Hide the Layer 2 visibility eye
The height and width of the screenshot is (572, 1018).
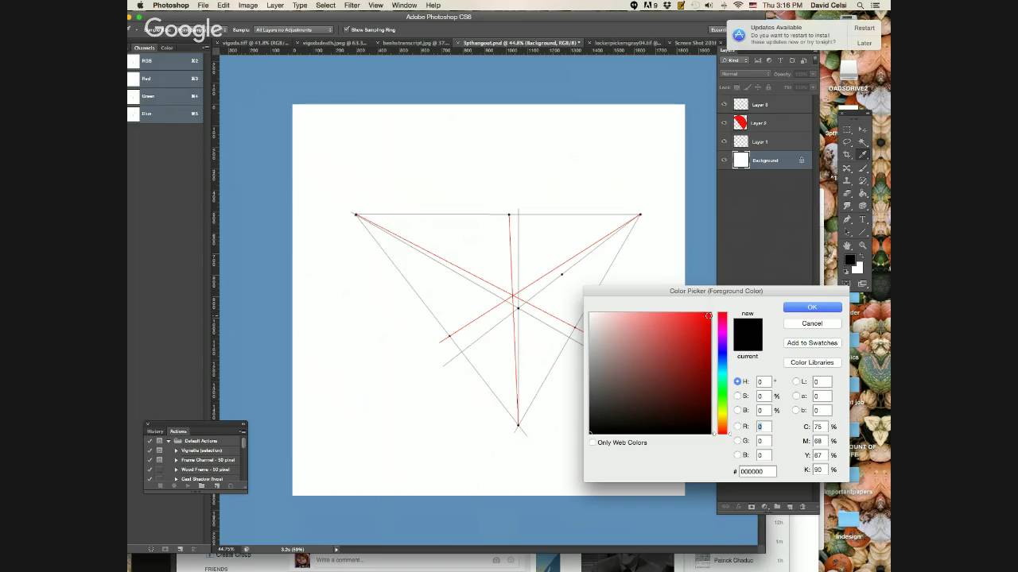coord(724,122)
